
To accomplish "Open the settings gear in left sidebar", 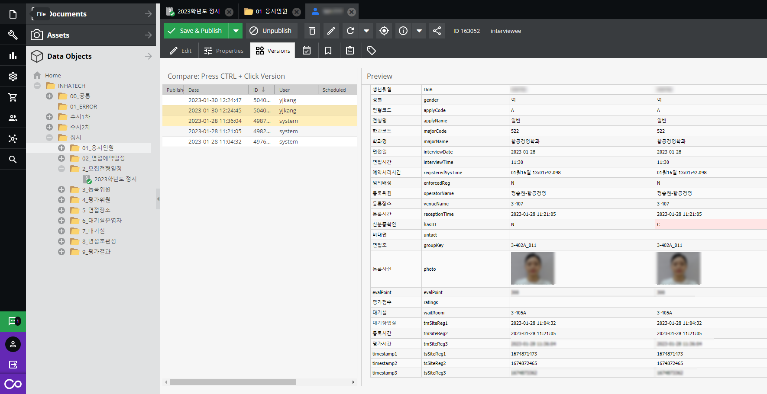I will tap(13, 77).
